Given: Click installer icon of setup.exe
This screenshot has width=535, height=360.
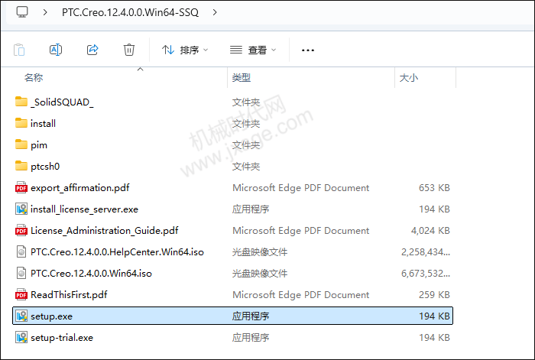Looking at the screenshot, I should [x=21, y=316].
